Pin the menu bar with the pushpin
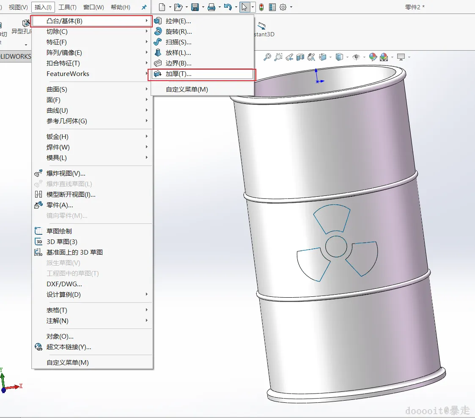 click(144, 7)
